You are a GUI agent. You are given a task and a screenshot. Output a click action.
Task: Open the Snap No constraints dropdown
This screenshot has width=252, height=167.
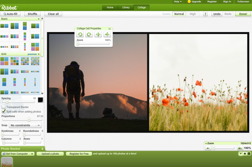[26, 125]
